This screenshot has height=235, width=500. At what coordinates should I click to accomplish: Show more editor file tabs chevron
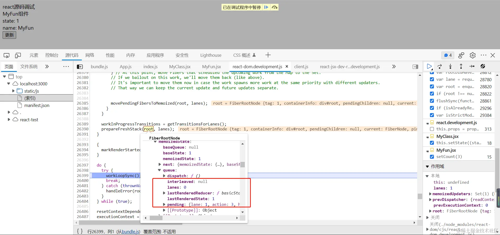point(394,67)
